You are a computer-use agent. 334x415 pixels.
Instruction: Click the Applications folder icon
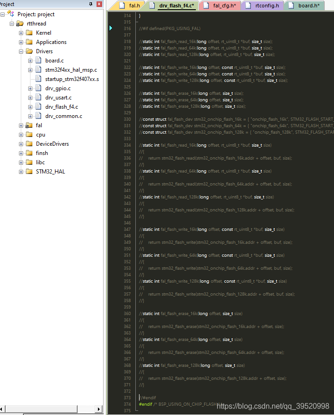[29, 42]
